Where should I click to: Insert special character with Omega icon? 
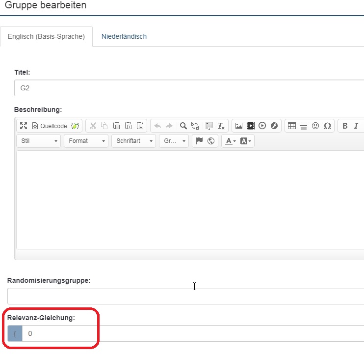[x=327, y=126]
